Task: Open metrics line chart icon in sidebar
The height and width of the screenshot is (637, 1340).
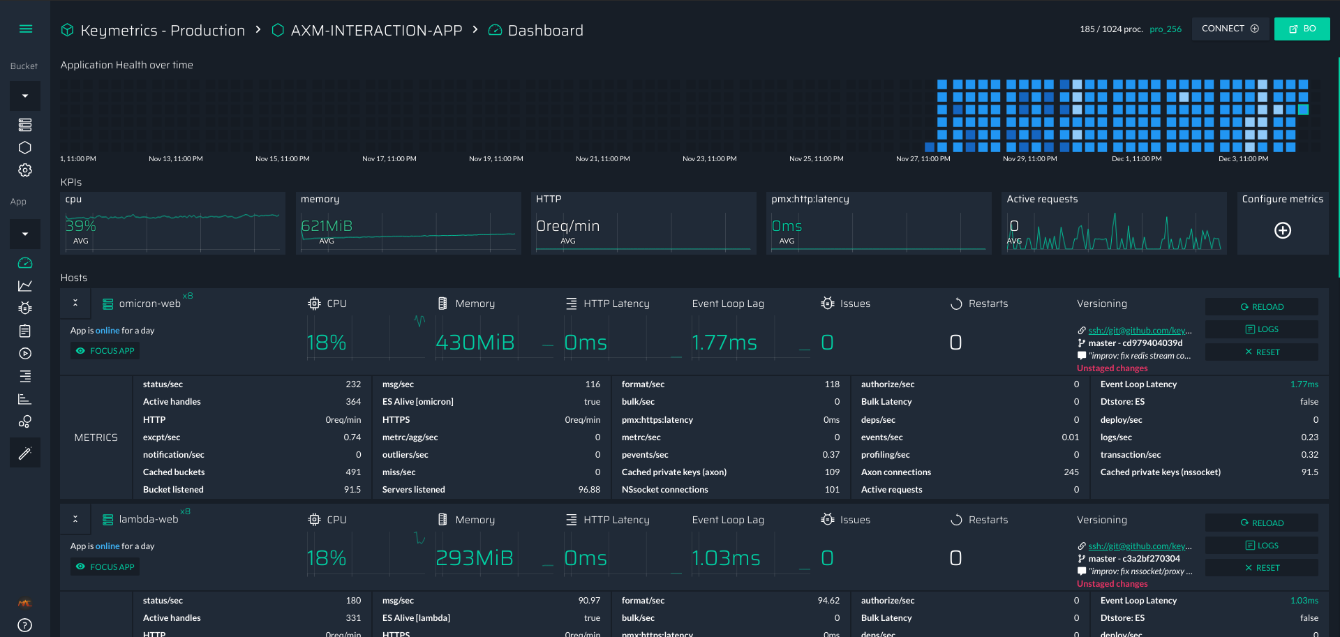Action: 25,285
